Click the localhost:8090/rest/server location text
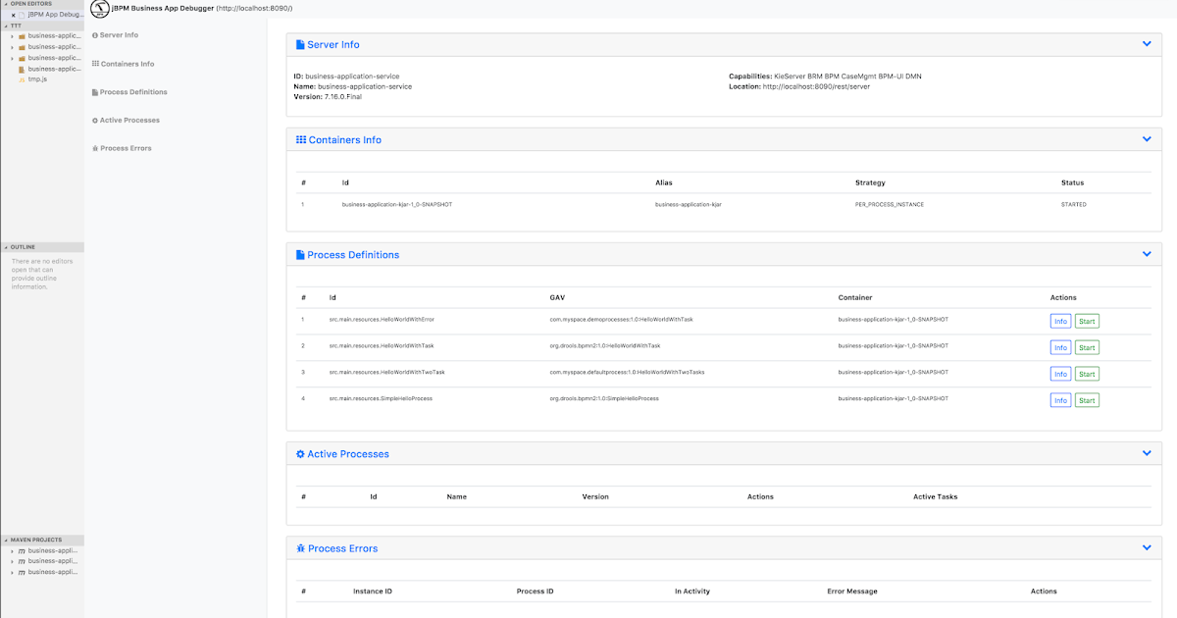This screenshot has height=618, width=1177. tap(816, 86)
